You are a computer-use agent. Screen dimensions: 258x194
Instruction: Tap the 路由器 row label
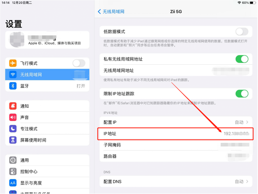[110, 156]
